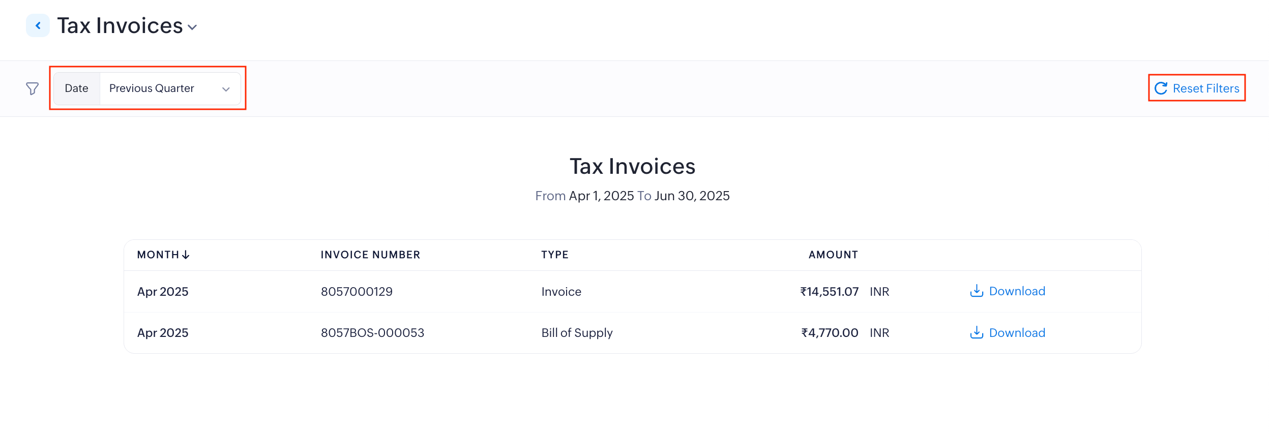Click the Bill of Supply type cell
This screenshot has height=435, width=1269.
pos(577,333)
